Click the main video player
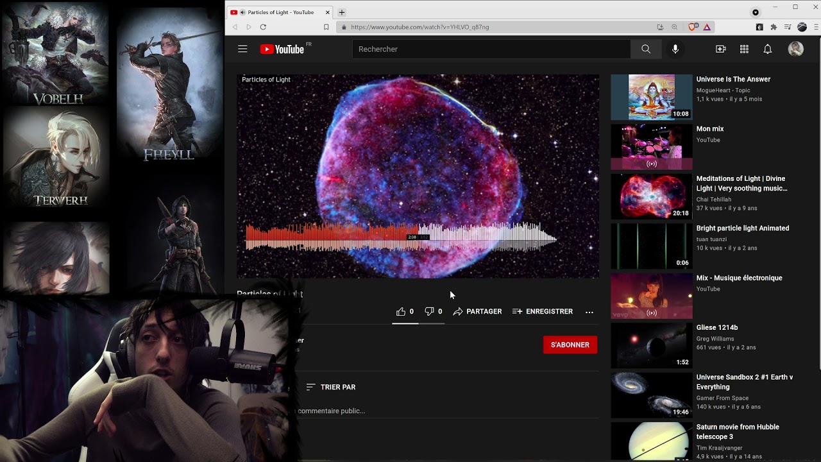Viewport: 821px width, 462px height. click(418, 176)
